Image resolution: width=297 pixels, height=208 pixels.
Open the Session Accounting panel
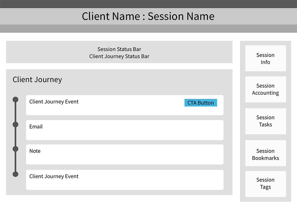point(265,89)
